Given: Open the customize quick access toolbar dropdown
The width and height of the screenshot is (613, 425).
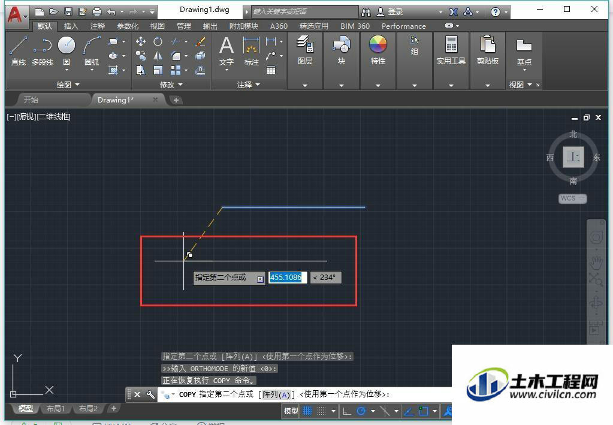Looking at the screenshot, I should [x=152, y=12].
